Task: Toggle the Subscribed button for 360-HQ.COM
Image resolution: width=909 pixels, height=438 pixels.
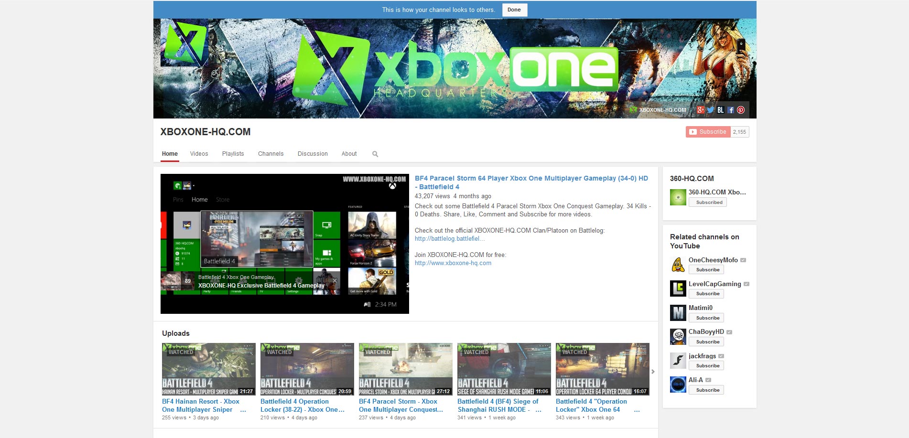Action: (707, 203)
